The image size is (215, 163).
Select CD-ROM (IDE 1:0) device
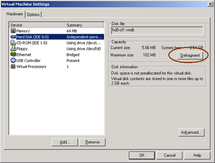[x=32, y=43]
